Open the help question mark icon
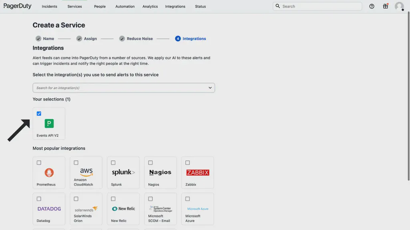The height and width of the screenshot is (230, 410). click(372, 6)
